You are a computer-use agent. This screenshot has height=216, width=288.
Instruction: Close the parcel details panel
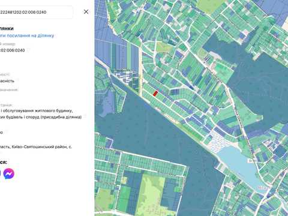(86, 12)
